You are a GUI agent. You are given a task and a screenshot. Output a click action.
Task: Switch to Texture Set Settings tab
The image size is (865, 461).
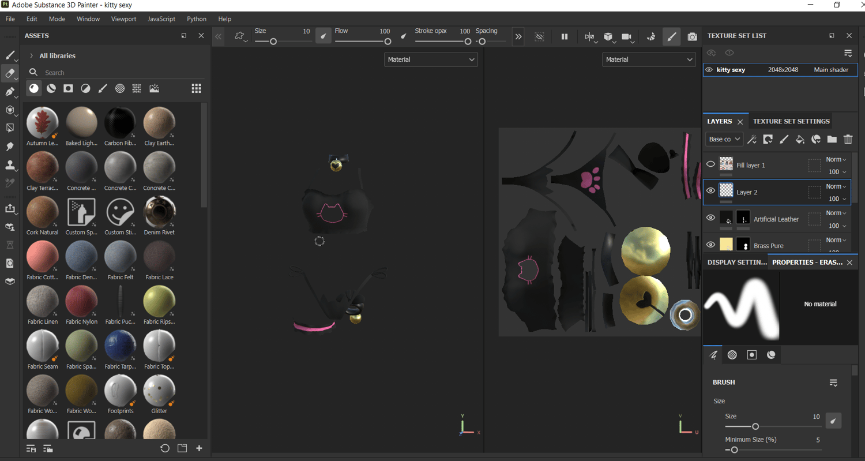pos(791,121)
